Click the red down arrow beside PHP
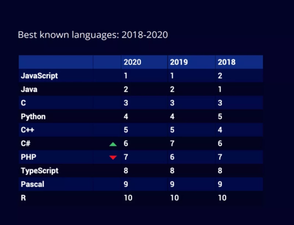294x225 pixels. pyautogui.click(x=113, y=157)
